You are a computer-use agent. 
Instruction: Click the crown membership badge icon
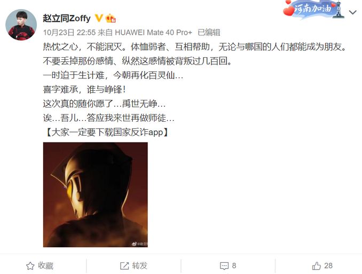point(111,18)
